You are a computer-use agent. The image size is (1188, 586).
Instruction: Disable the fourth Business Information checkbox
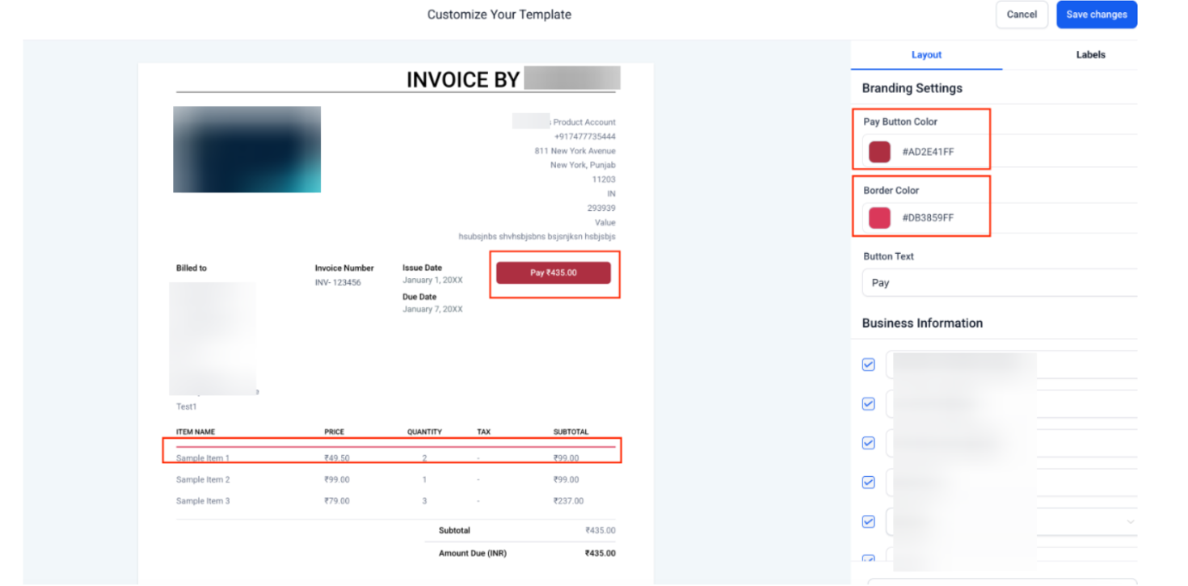click(869, 483)
